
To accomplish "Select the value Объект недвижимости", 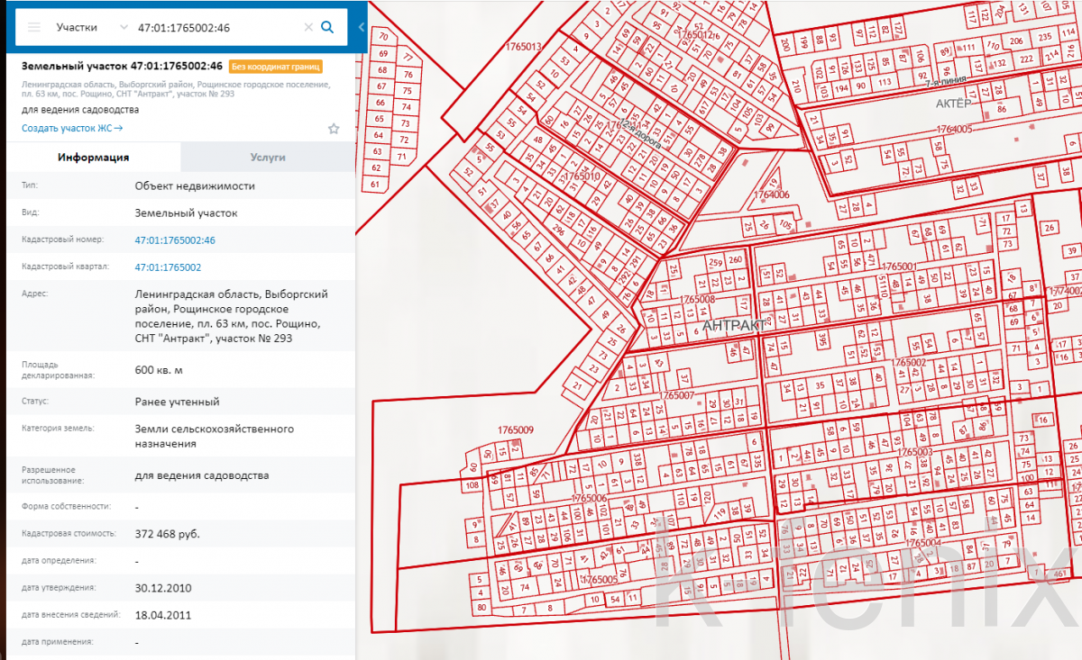I will pos(195,186).
